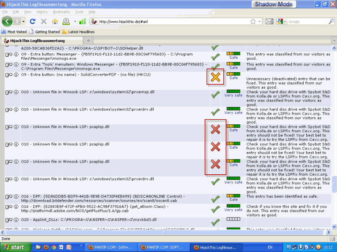Launch Chrome from quick launch icons
The width and height of the screenshot is (337, 252).
point(53,247)
